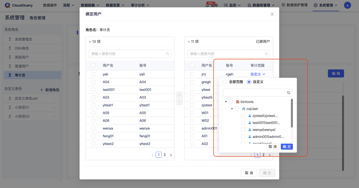359x188 pixels.
Task: Open the 审计分析 menu
Action: 140,5
